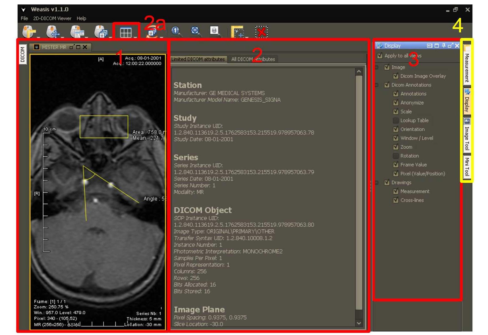Click the delete selected graphics red X icon
The width and height of the screenshot is (488, 335).
[x=261, y=32]
